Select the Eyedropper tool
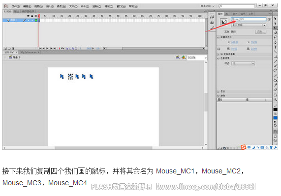Screen dimensions: 281x196 click(x=275, y=85)
